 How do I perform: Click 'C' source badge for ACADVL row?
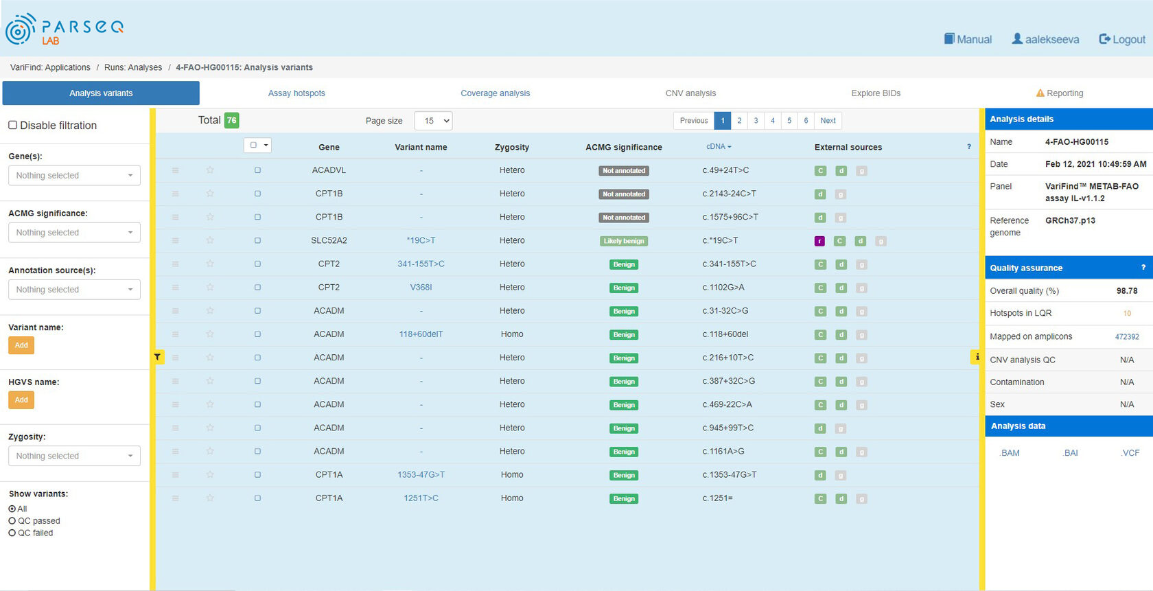coord(820,171)
